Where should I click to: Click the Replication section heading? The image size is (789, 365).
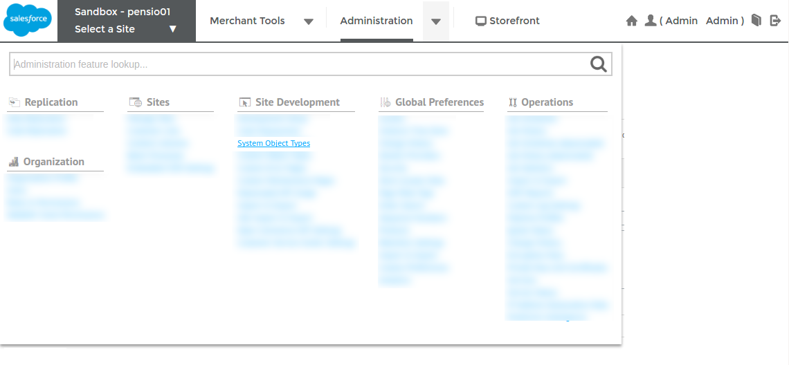[51, 102]
